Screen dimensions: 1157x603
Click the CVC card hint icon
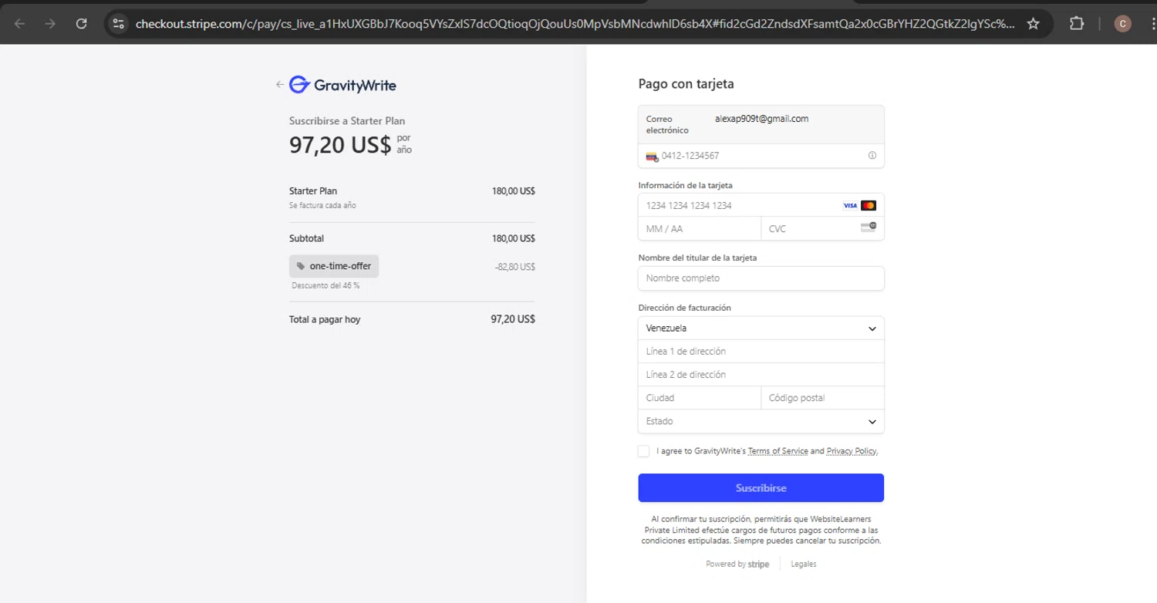coord(869,227)
